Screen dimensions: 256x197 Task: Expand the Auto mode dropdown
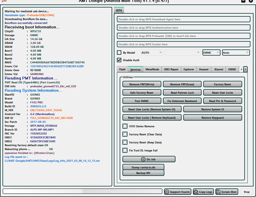(236, 53)
